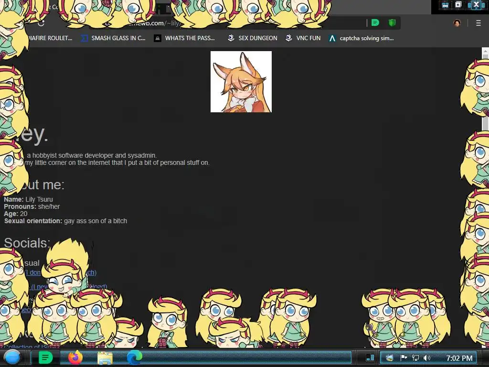The image size is (489, 367).
Task: Click the VNC FUN bookmark computer favicon
Action: point(289,38)
